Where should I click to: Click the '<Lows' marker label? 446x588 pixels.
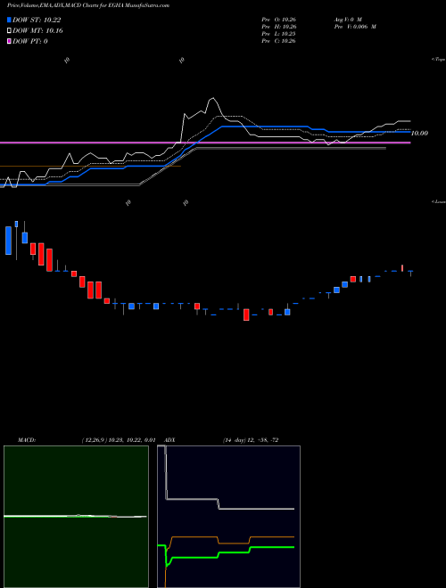(439, 201)
